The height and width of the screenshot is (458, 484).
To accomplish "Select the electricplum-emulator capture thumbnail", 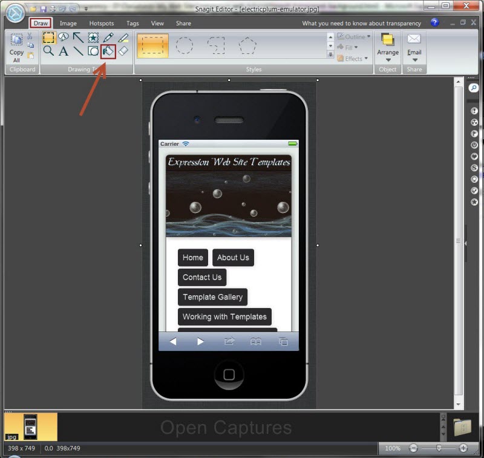I will pyautogui.click(x=31, y=427).
